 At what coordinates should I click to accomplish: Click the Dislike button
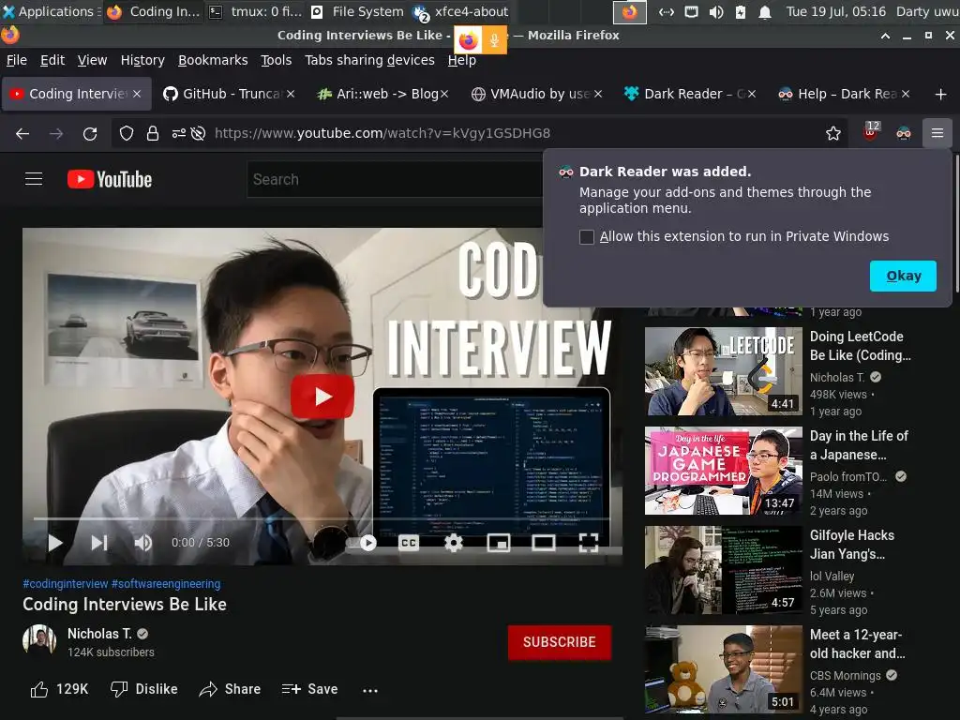[143, 689]
